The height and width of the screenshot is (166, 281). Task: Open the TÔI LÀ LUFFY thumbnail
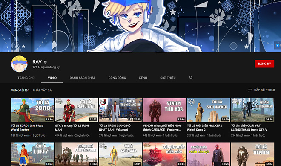click(x=33, y=154)
